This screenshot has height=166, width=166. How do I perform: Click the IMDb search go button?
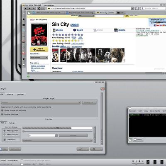click(127, 16)
